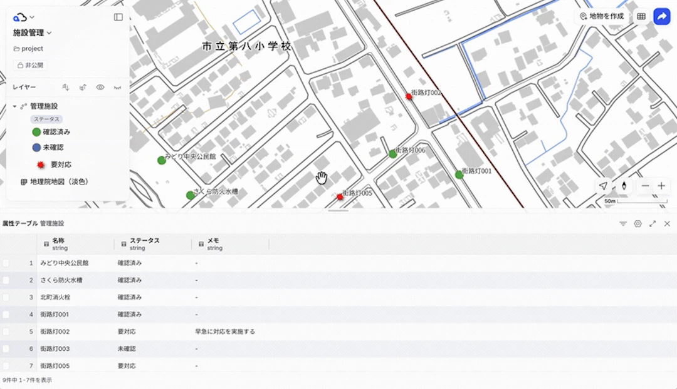
Task: Click the 地物を作成 button
Action: 602,16
